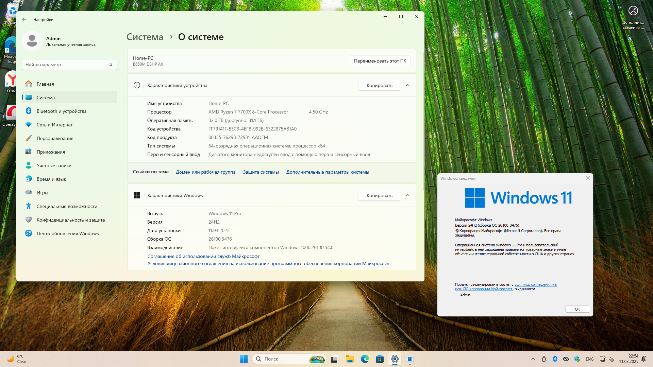653x367 pixels.
Task: Open Bluetooth и устройства section
Action: 62,111
